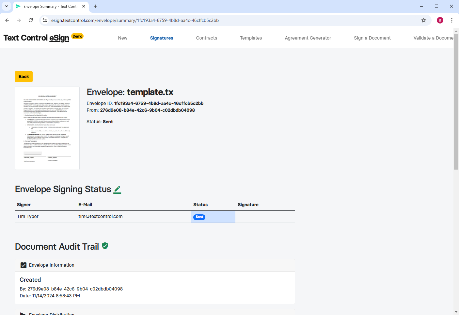Click the Envelope Distribution section header
Viewport: 459px width, 315px height.
coord(155,312)
